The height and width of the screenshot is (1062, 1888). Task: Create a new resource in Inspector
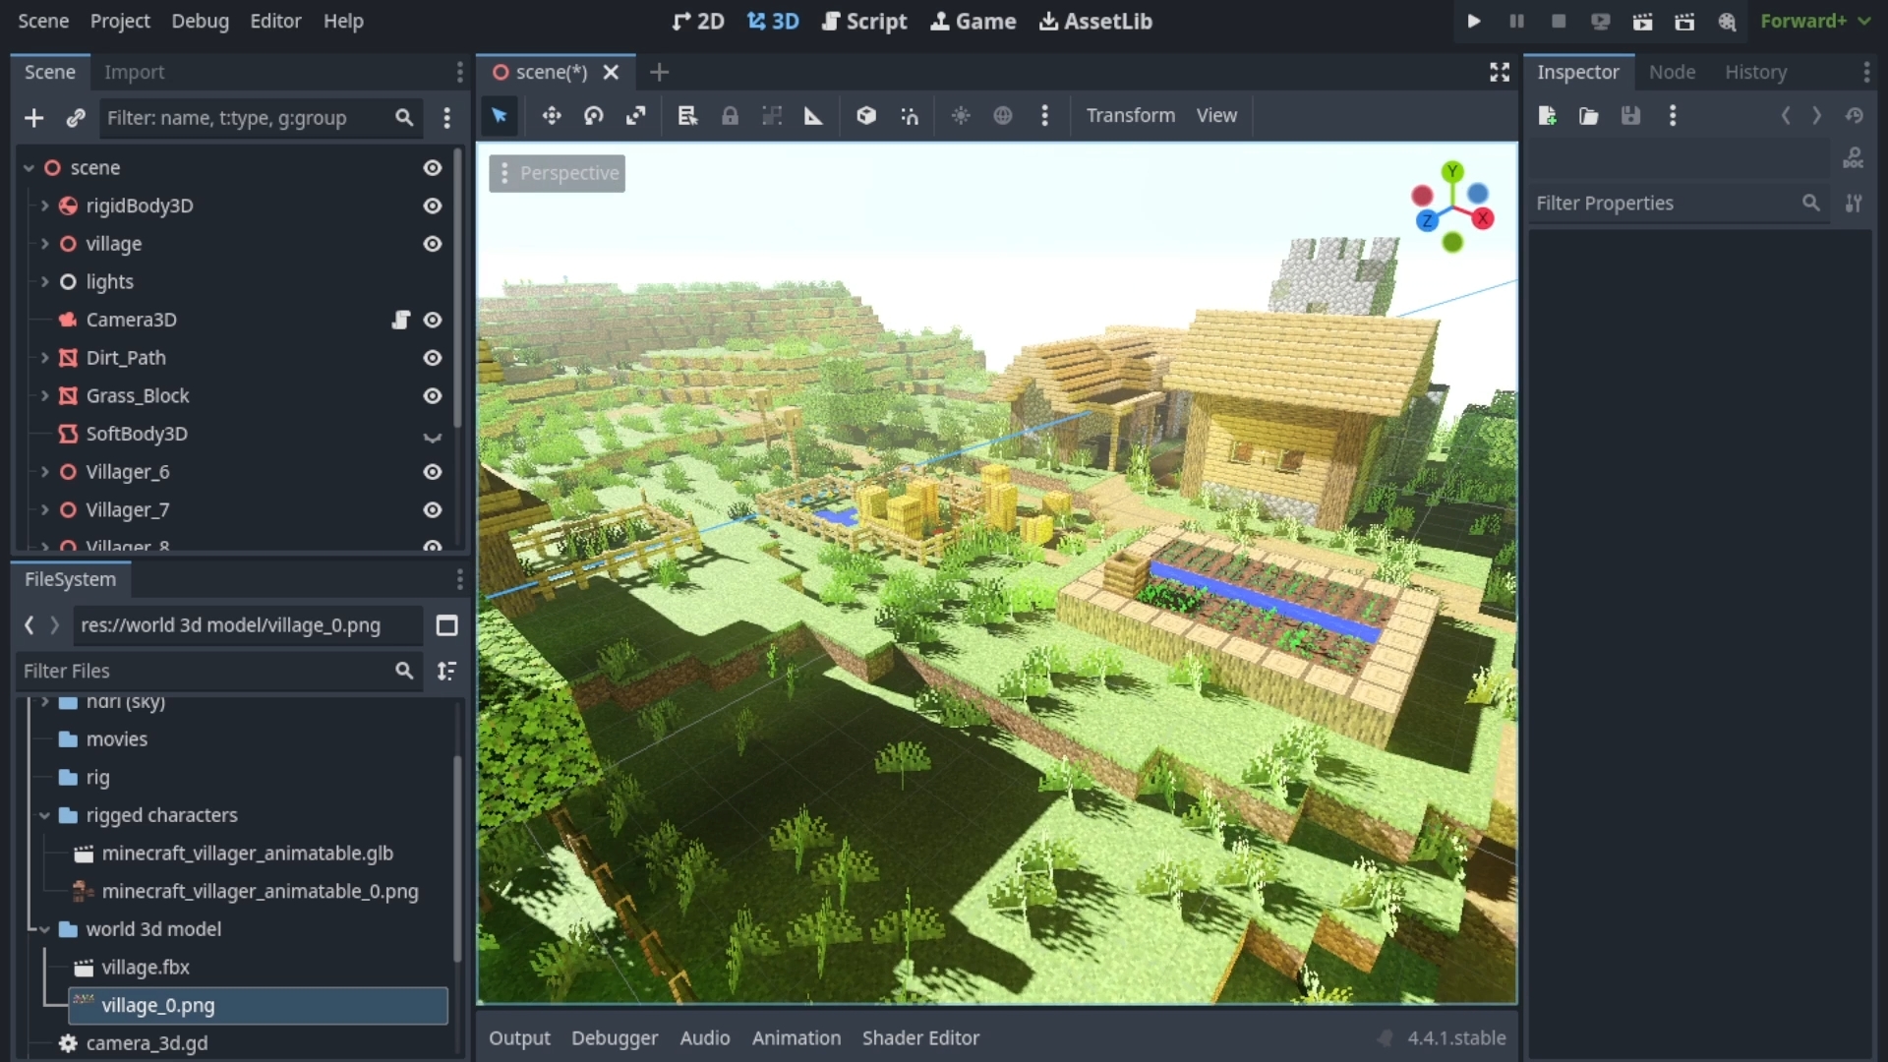(1547, 116)
